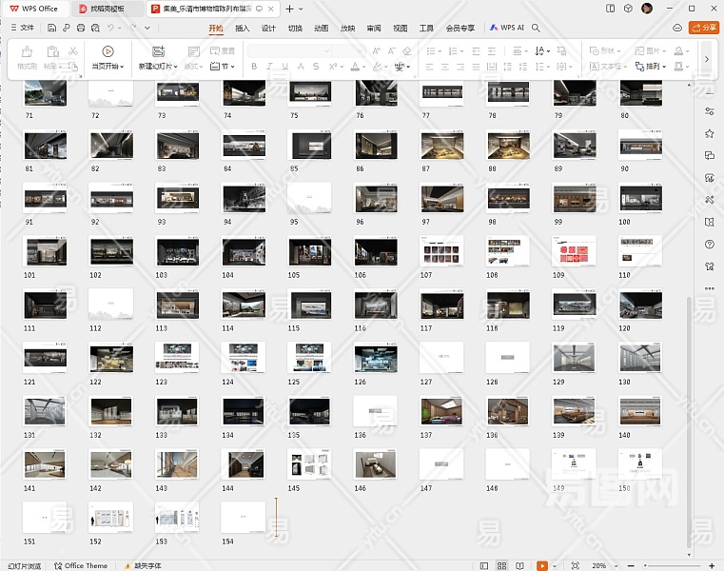The width and height of the screenshot is (724, 571).
Task: Click the search magnifier icon in ribbon
Action: click(537, 29)
